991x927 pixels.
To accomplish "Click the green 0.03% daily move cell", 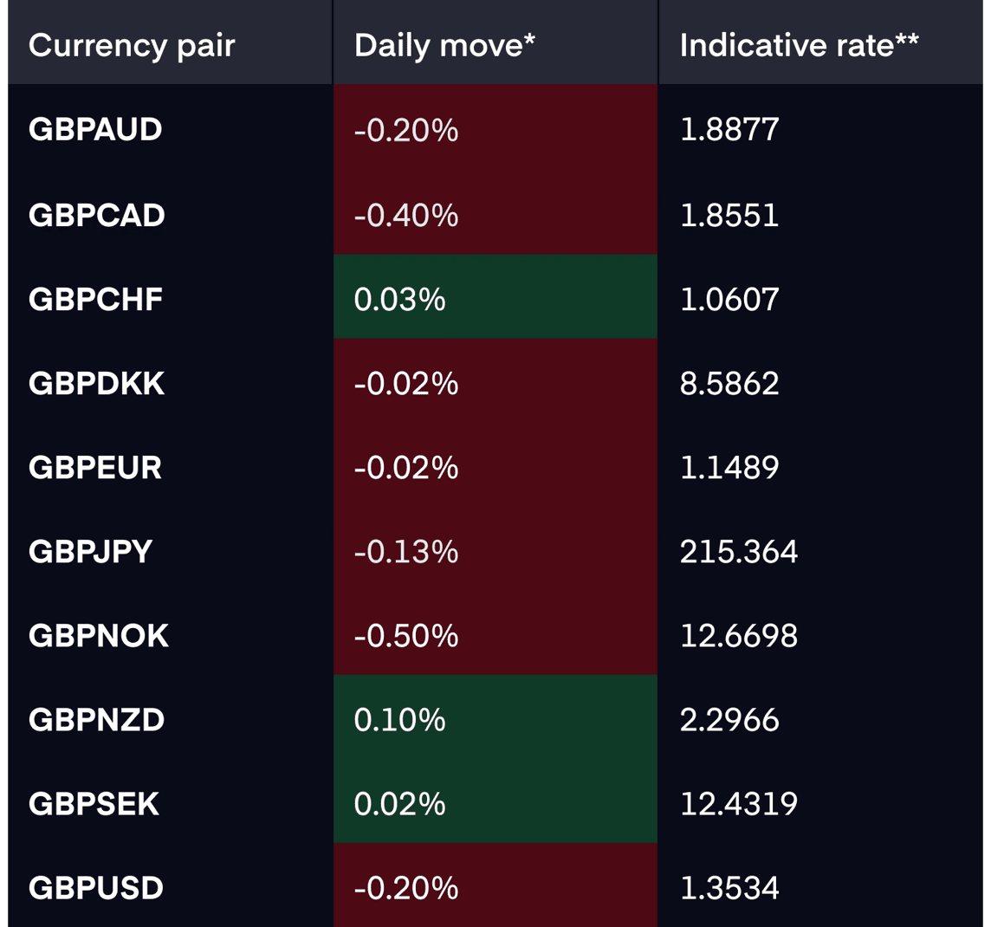I will coord(495,296).
